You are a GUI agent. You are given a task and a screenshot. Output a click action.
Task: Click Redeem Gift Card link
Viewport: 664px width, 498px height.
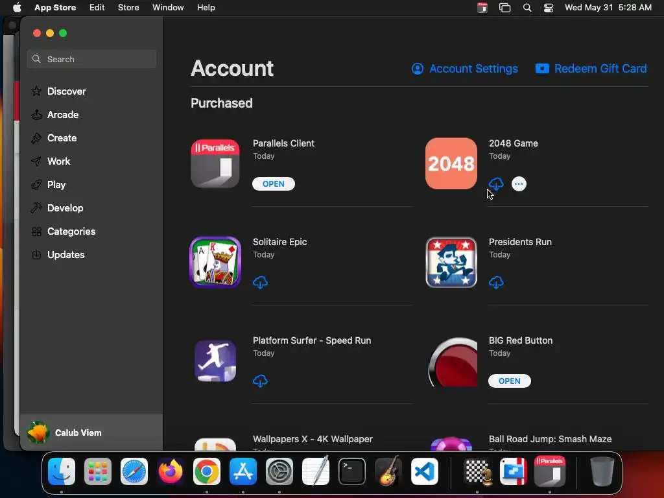(x=591, y=69)
